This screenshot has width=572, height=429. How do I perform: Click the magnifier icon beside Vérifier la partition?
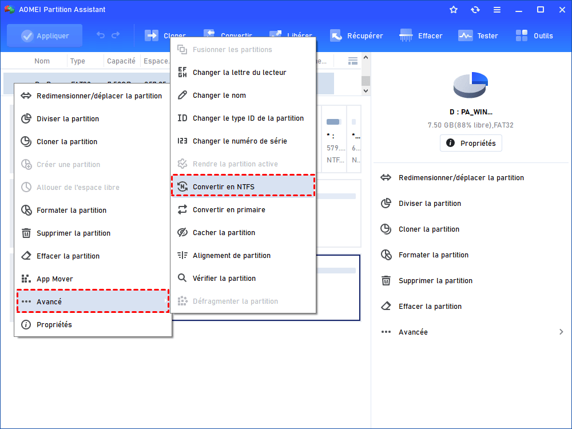pos(182,278)
